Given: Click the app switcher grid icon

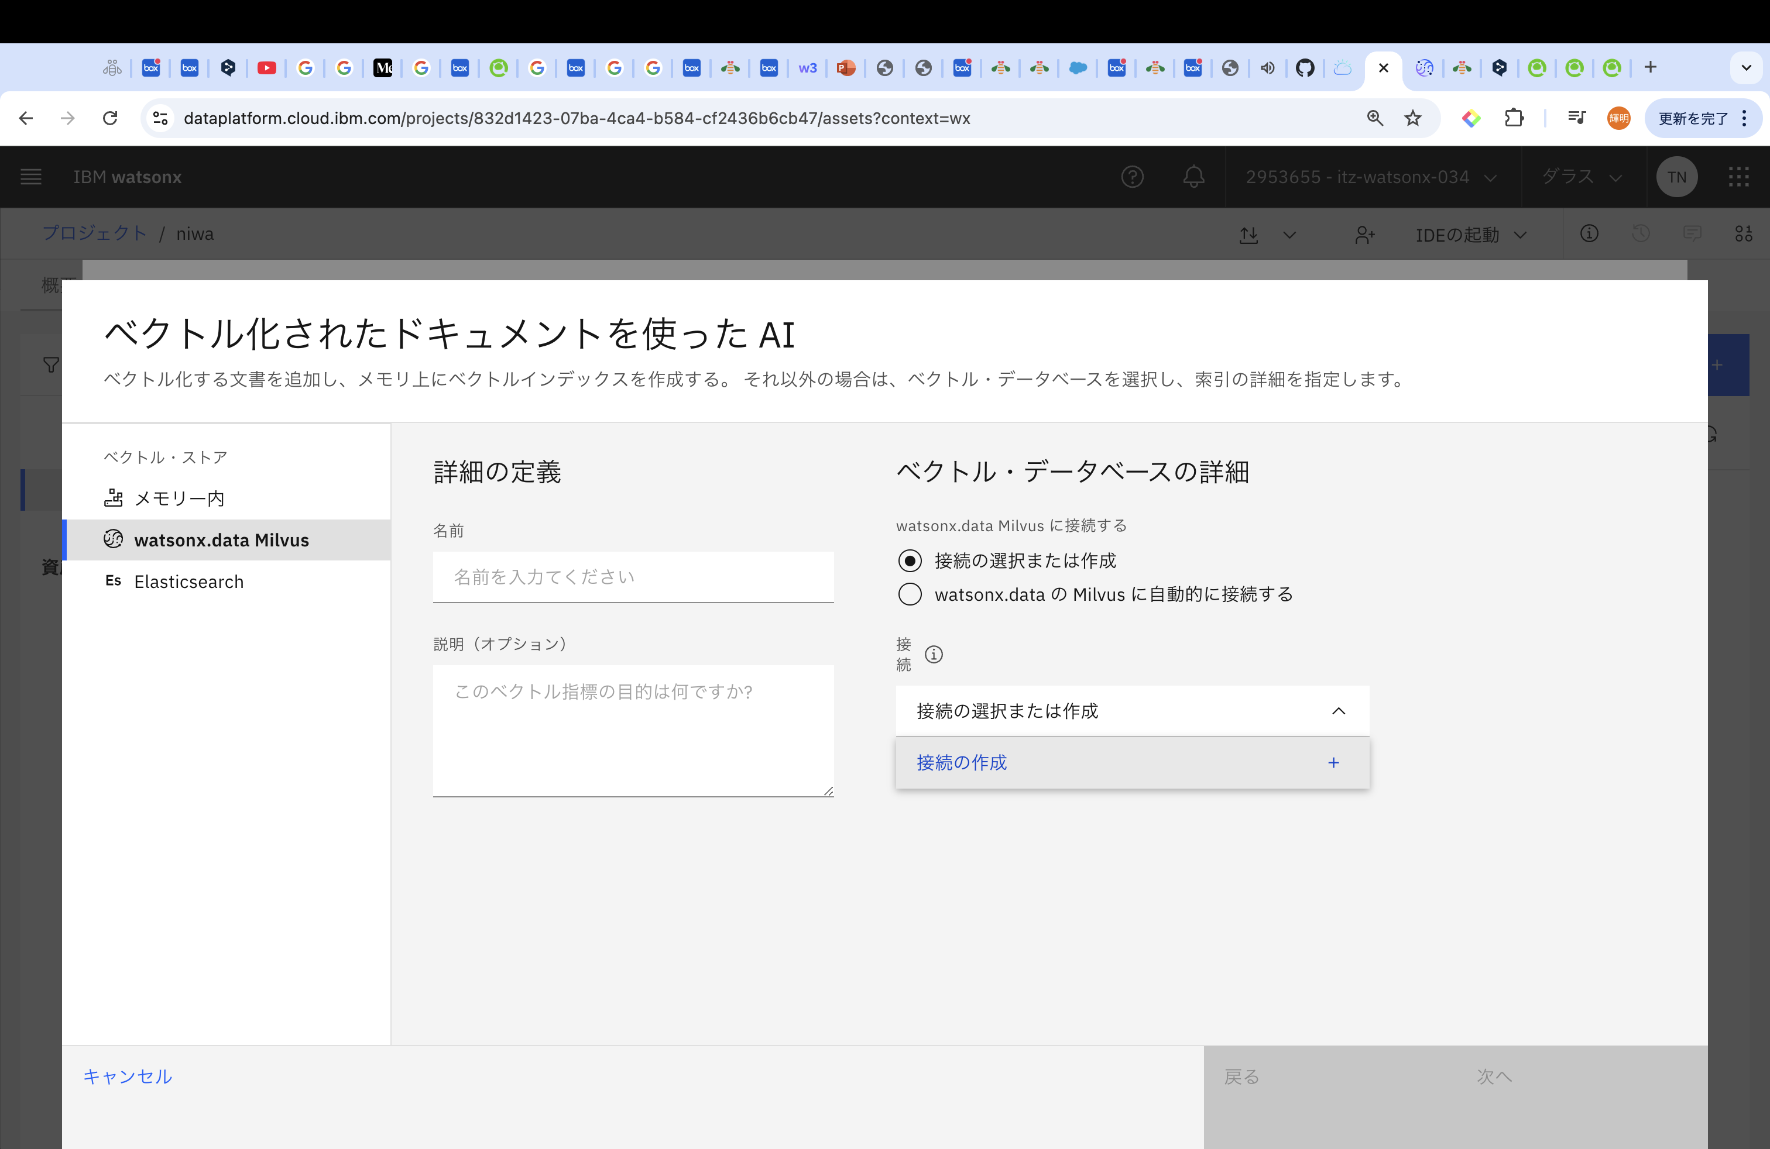Looking at the screenshot, I should coord(1738,177).
